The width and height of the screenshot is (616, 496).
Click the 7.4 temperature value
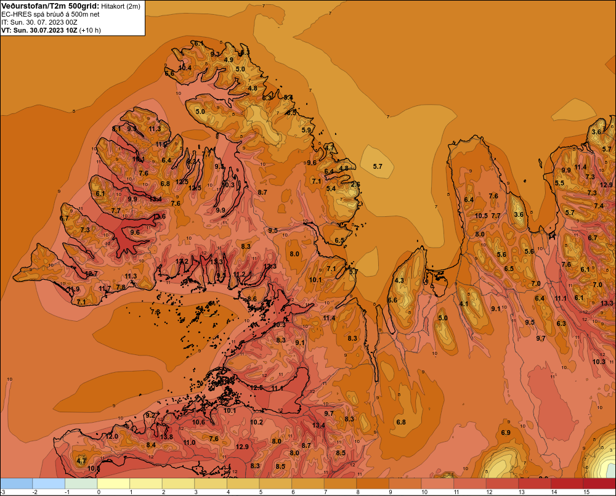pyautogui.click(x=599, y=206)
